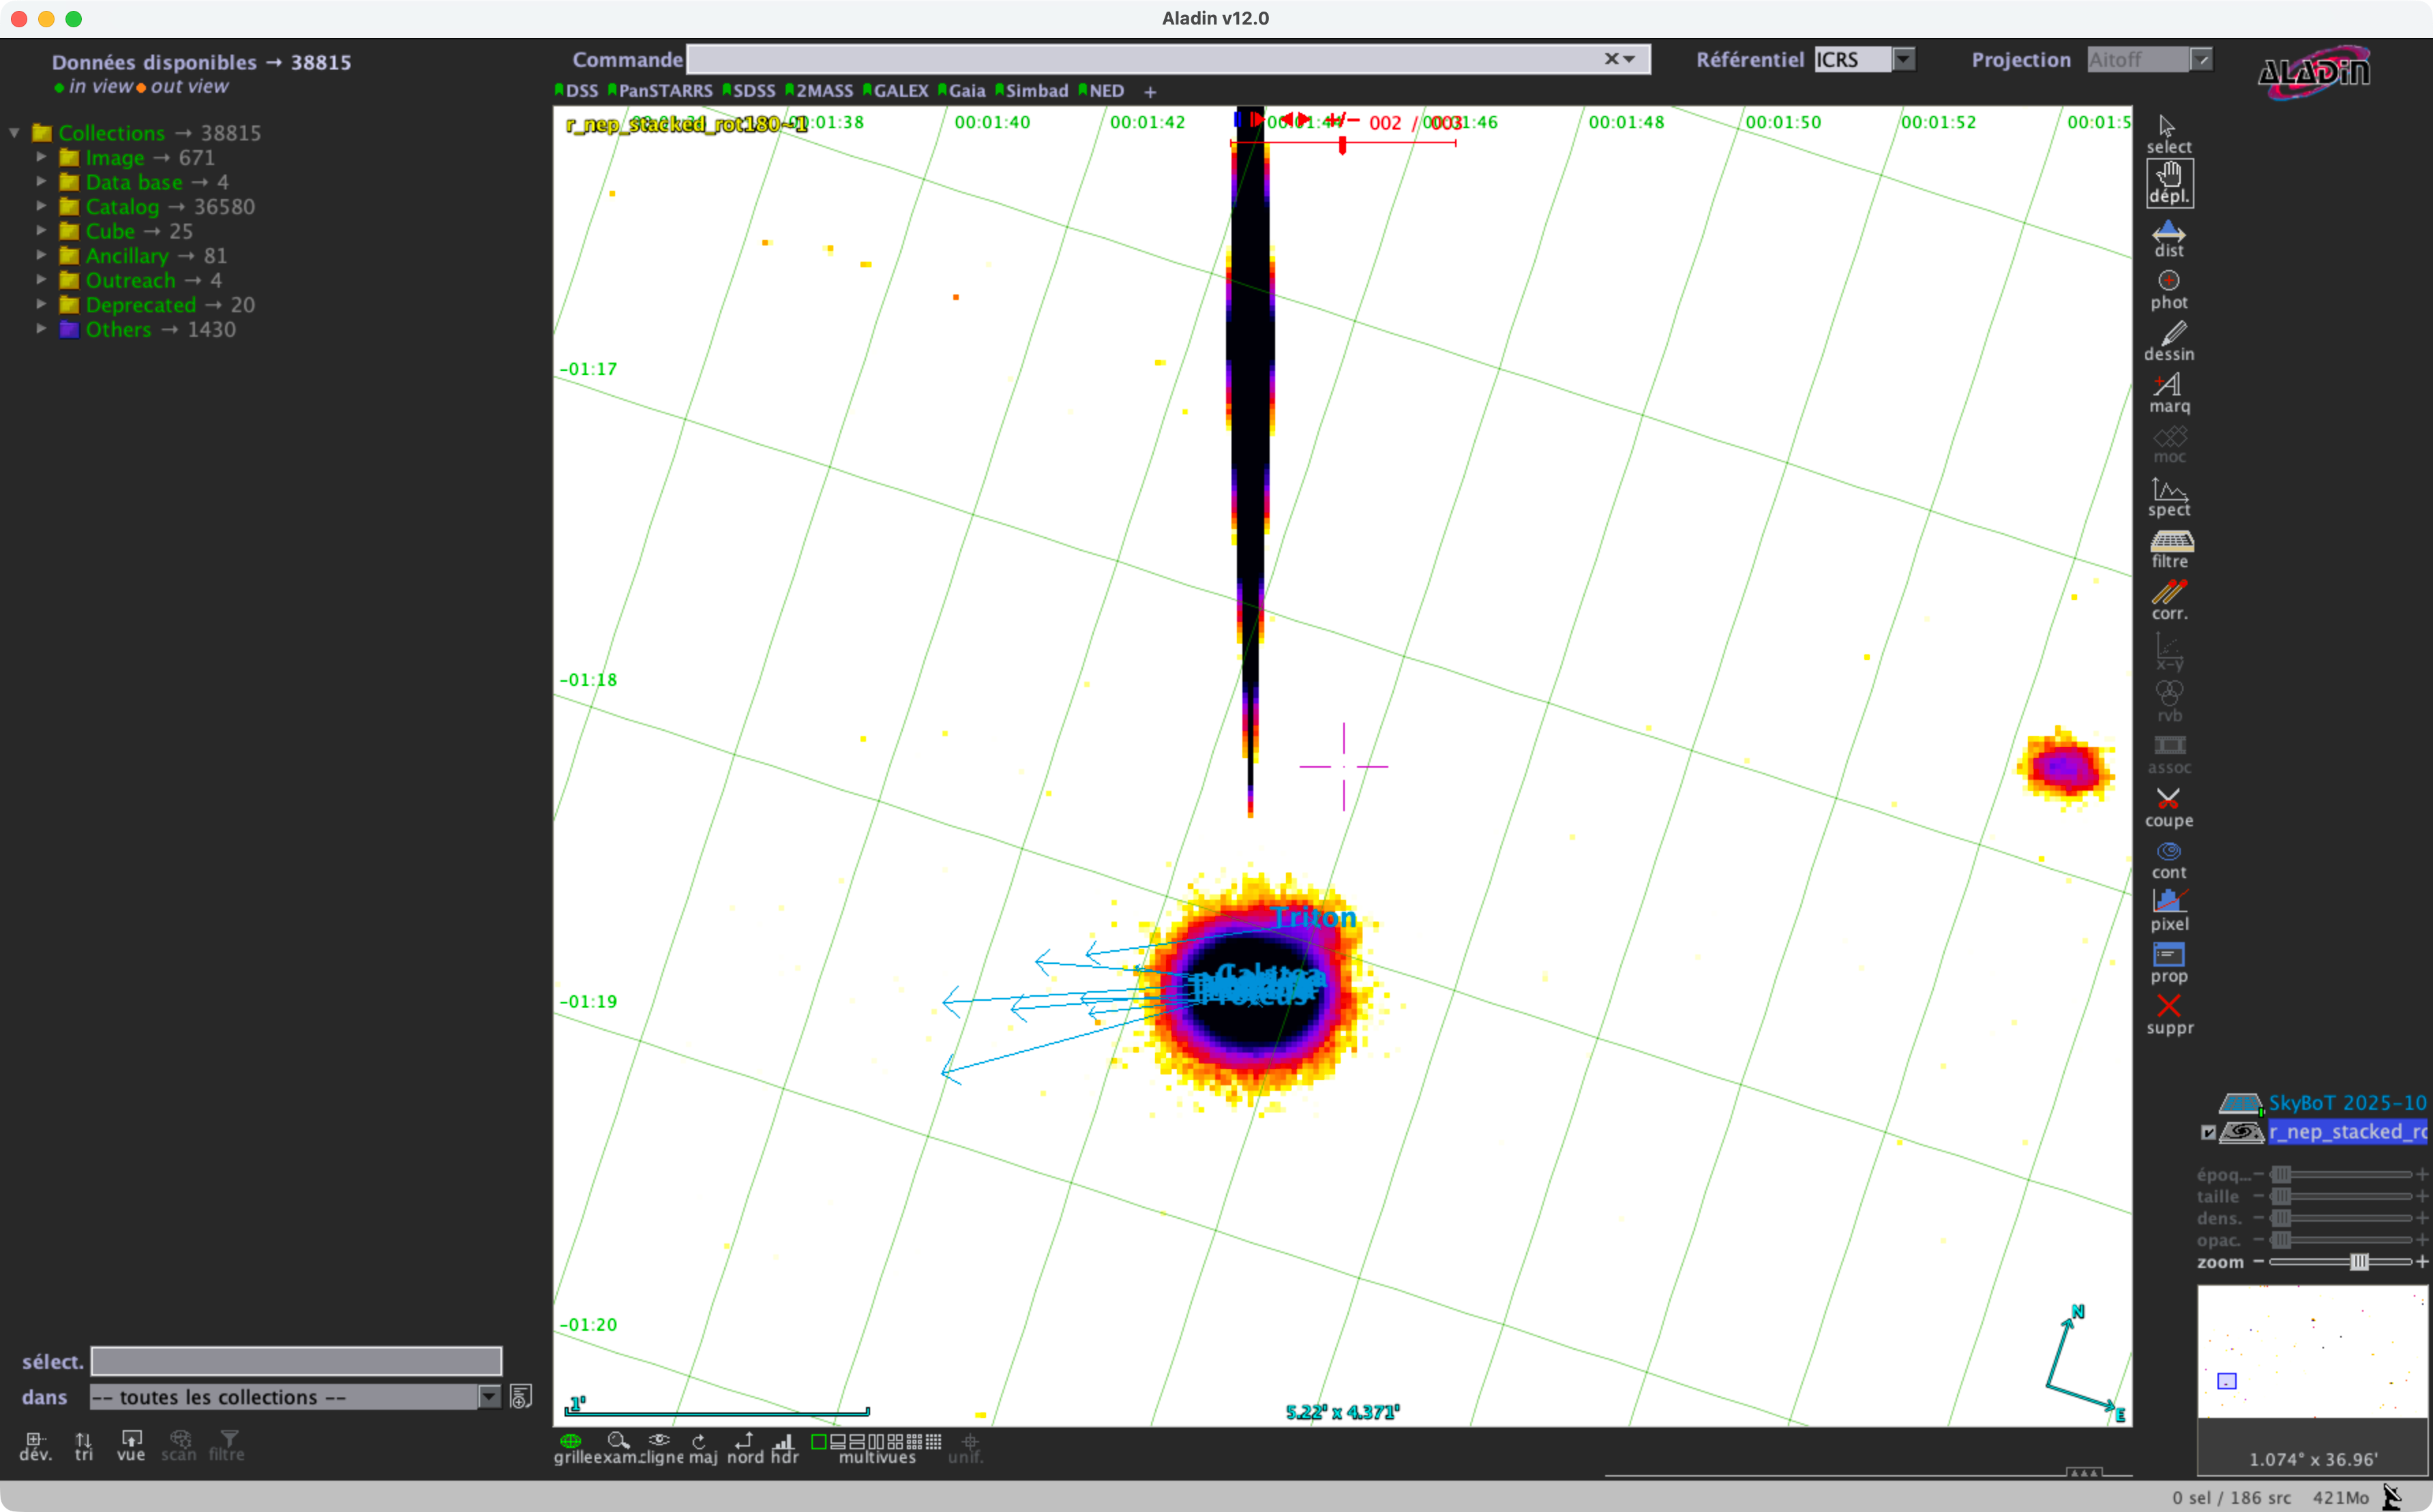Viewport: 2433px width, 1512px height.
Task: Click the red cube frame slider
Action: coord(1342,145)
